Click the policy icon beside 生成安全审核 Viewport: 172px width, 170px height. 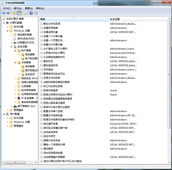(42, 132)
